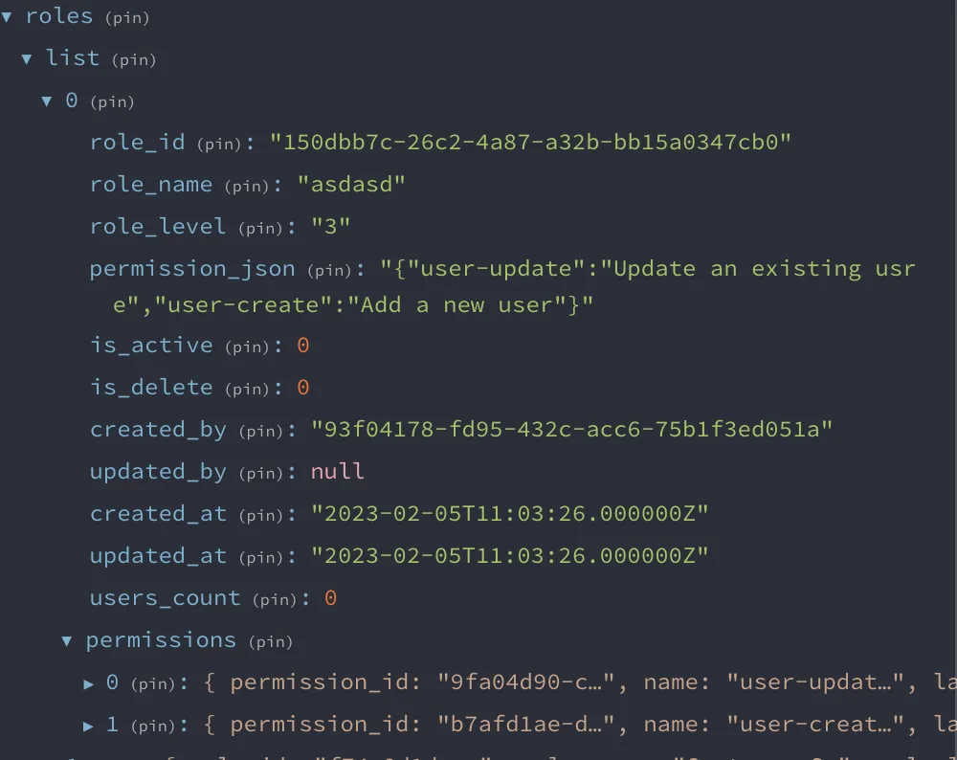Collapse the index 0 node
This screenshot has height=760, width=957.
[x=47, y=101]
